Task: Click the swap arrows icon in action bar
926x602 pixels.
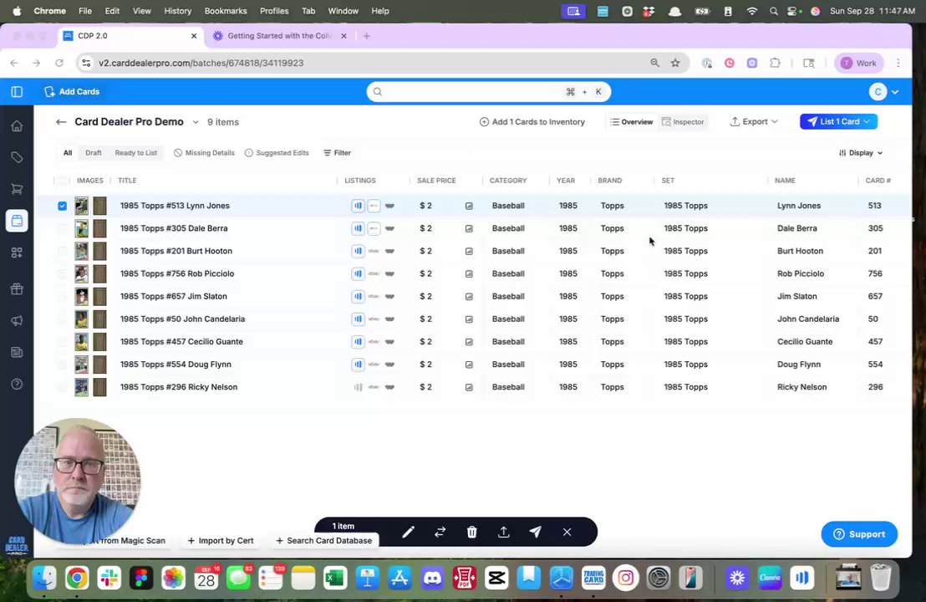Action: pos(440,533)
